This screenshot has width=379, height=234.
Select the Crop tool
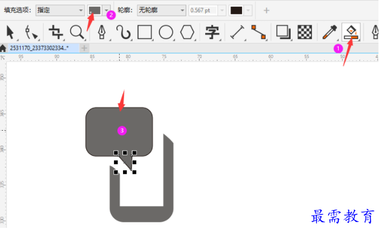coord(56,32)
